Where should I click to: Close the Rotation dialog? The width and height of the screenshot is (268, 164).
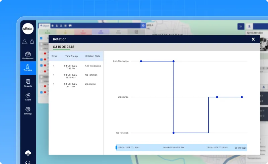[x=253, y=39]
